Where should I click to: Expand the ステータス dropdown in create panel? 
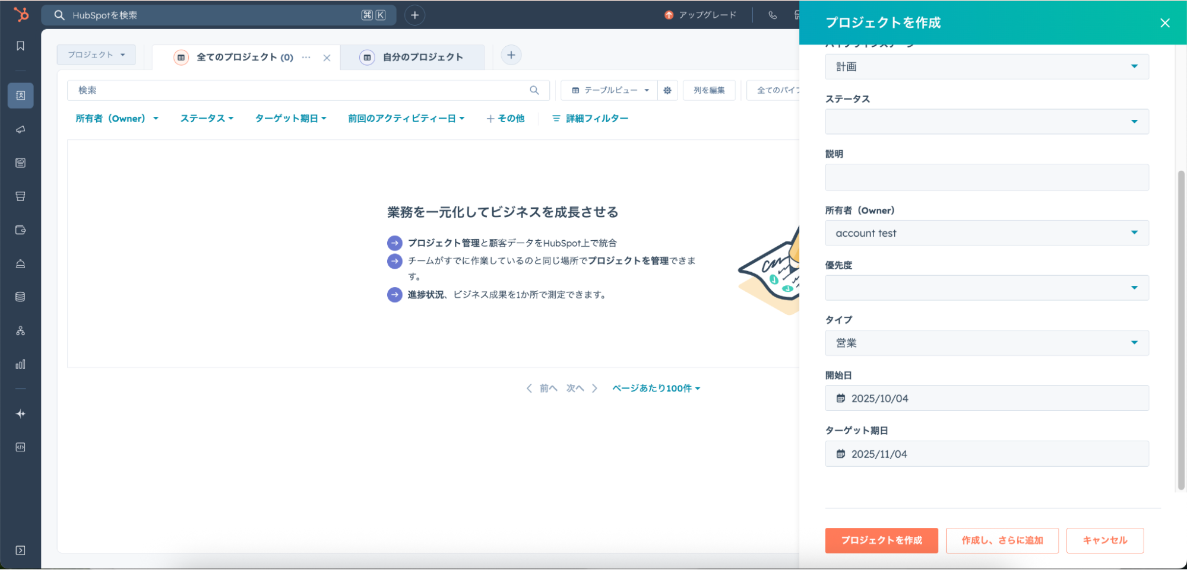pyautogui.click(x=986, y=122)
